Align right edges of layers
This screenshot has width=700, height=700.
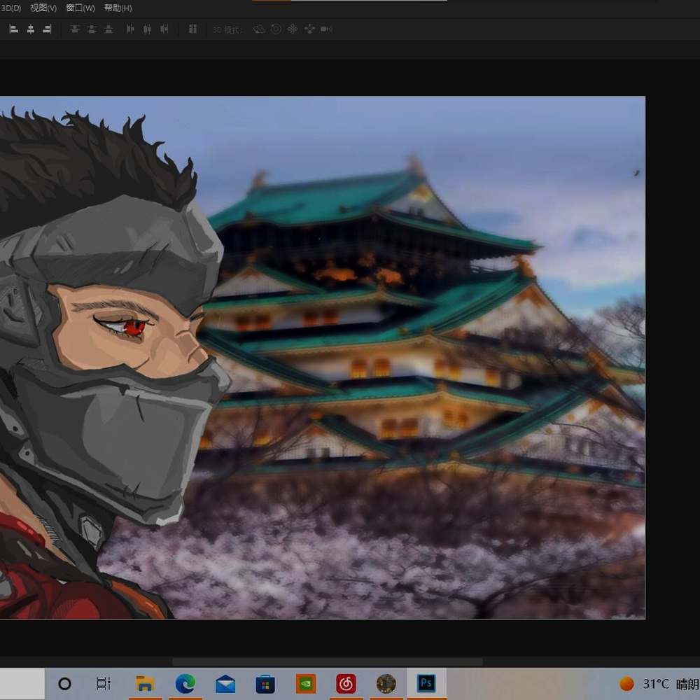coord(47,29)
